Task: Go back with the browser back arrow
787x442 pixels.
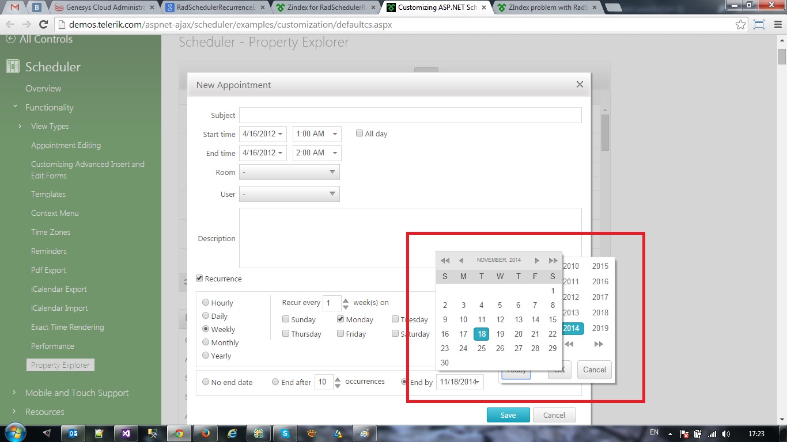Action: [x=10, y=25]
